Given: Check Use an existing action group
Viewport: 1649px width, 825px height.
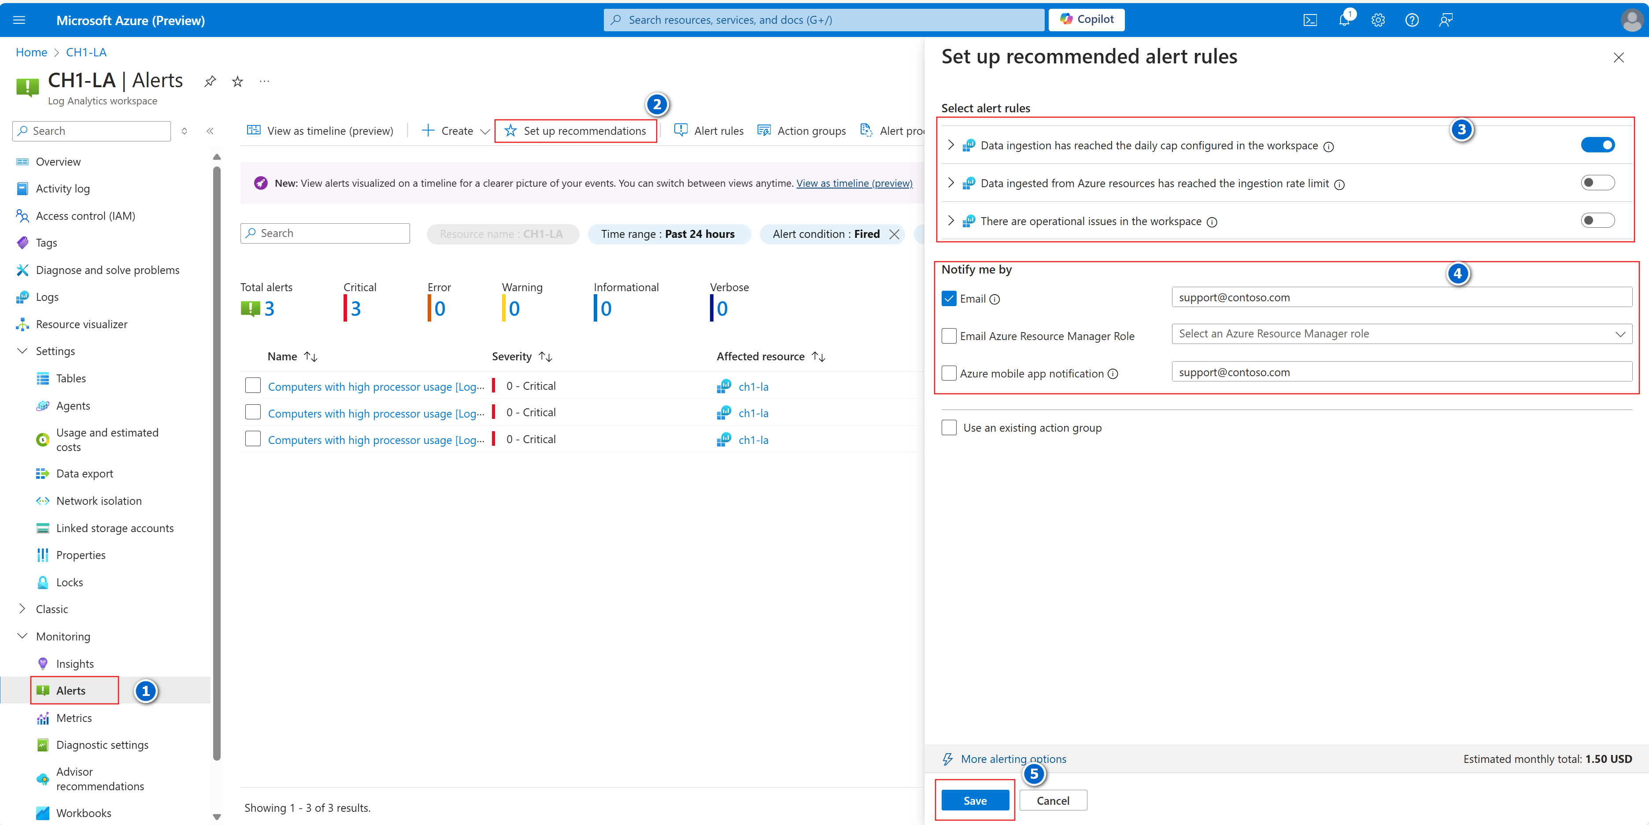Looking at the screenshot, I should (x=949, y=428).
